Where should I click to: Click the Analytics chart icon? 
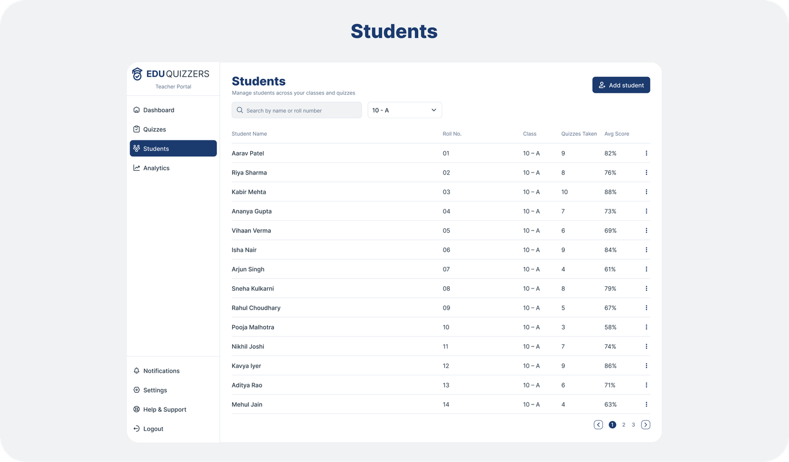point(136,168)
